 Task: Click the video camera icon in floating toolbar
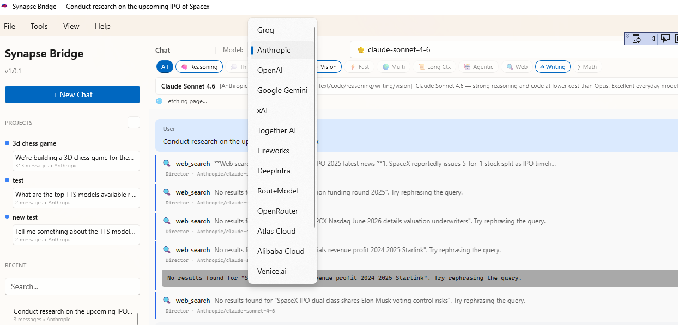pyautogui.click(x=650, y=39)
